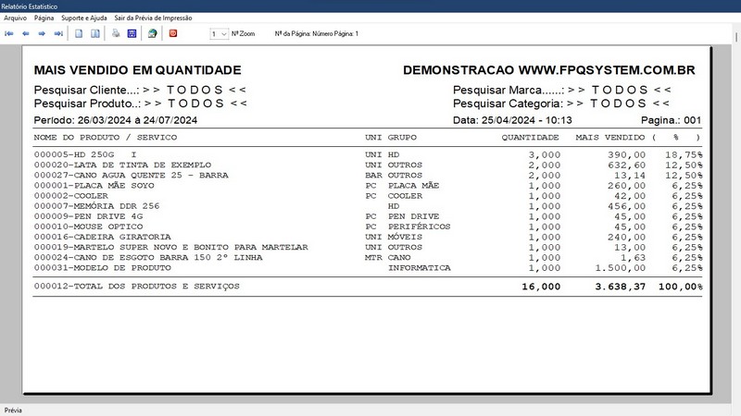Click the Pagina.: 001 text
Viewport: 741px width, 416px height.
coord(671,120)
